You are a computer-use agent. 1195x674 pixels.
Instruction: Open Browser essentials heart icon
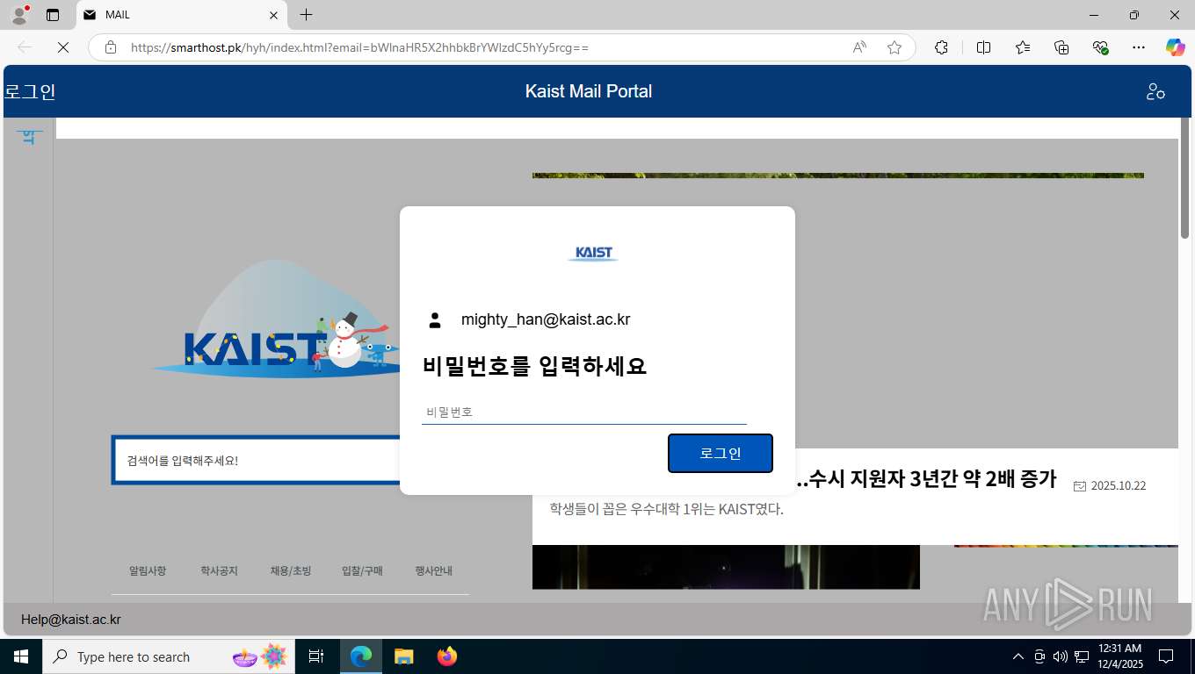pos(1100,47)
